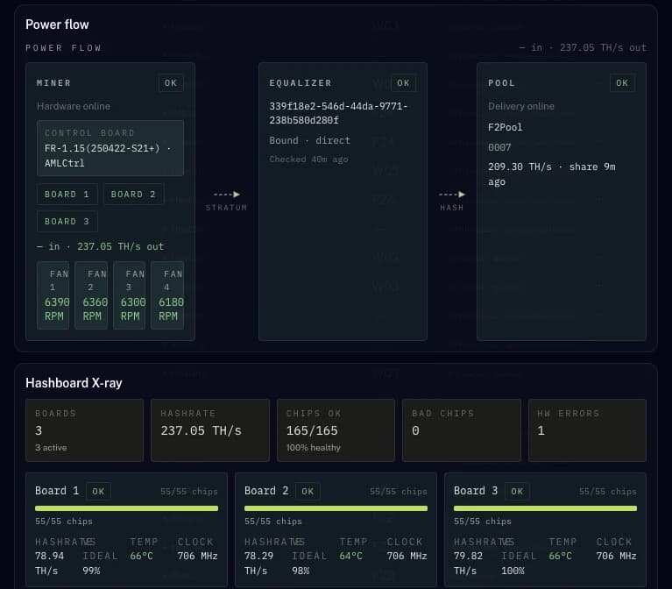672x589 pixels.
Task: Click the Hashboard X-ray heading
Action: click(74, 383)
